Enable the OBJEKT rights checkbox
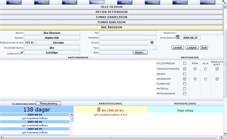 pos(184,74)
